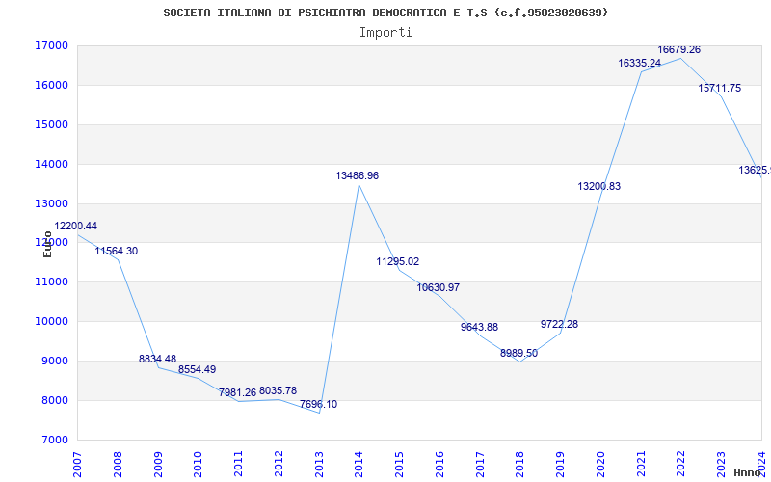Click the data label 11295.02
The image size is (771, 482).
[398, 262]
